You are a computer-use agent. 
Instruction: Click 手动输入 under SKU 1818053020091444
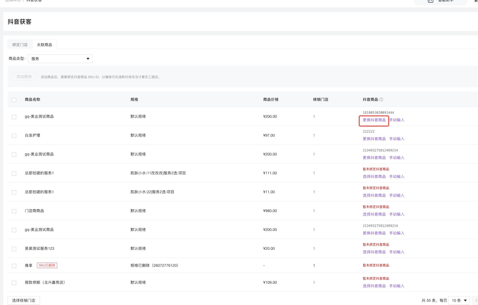(x=397, y=120)
